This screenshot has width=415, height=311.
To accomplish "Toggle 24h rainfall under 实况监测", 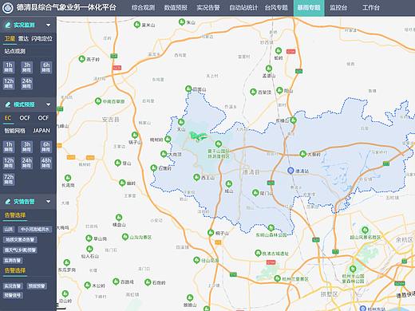I will click(x=27, y=83).
